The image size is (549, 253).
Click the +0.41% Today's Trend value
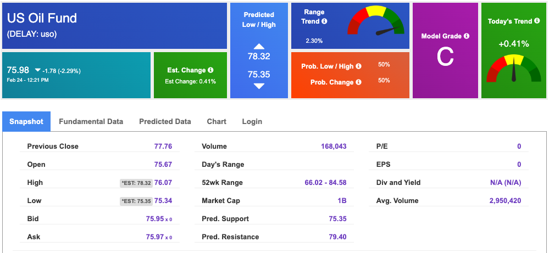click(x=514, y=44)
